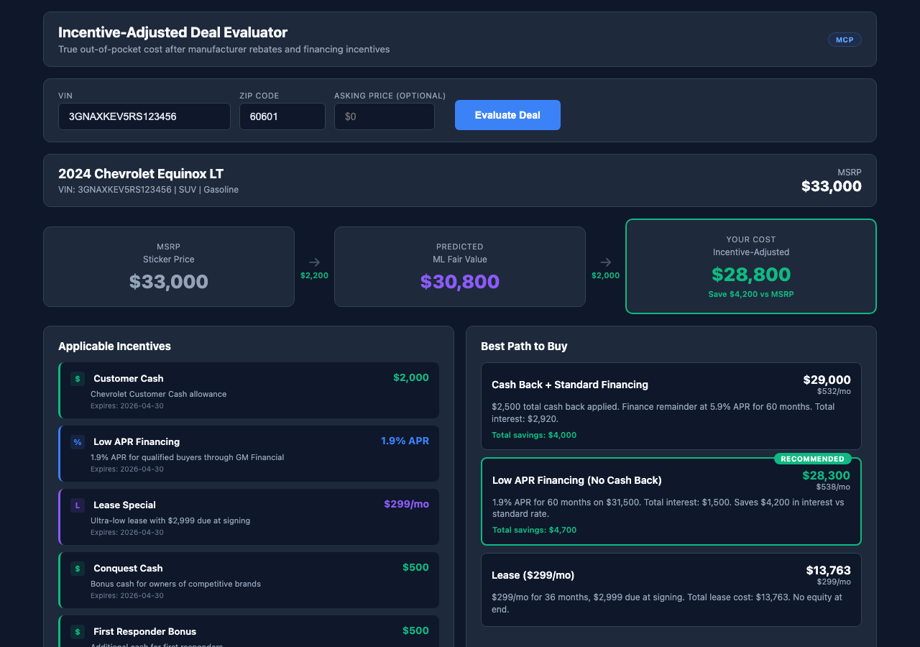The height and width of the screenshot is (647, 920).
Task: Select the Customer Cash dollar icon
Action: pyautogui.click(x=77, y=378)
